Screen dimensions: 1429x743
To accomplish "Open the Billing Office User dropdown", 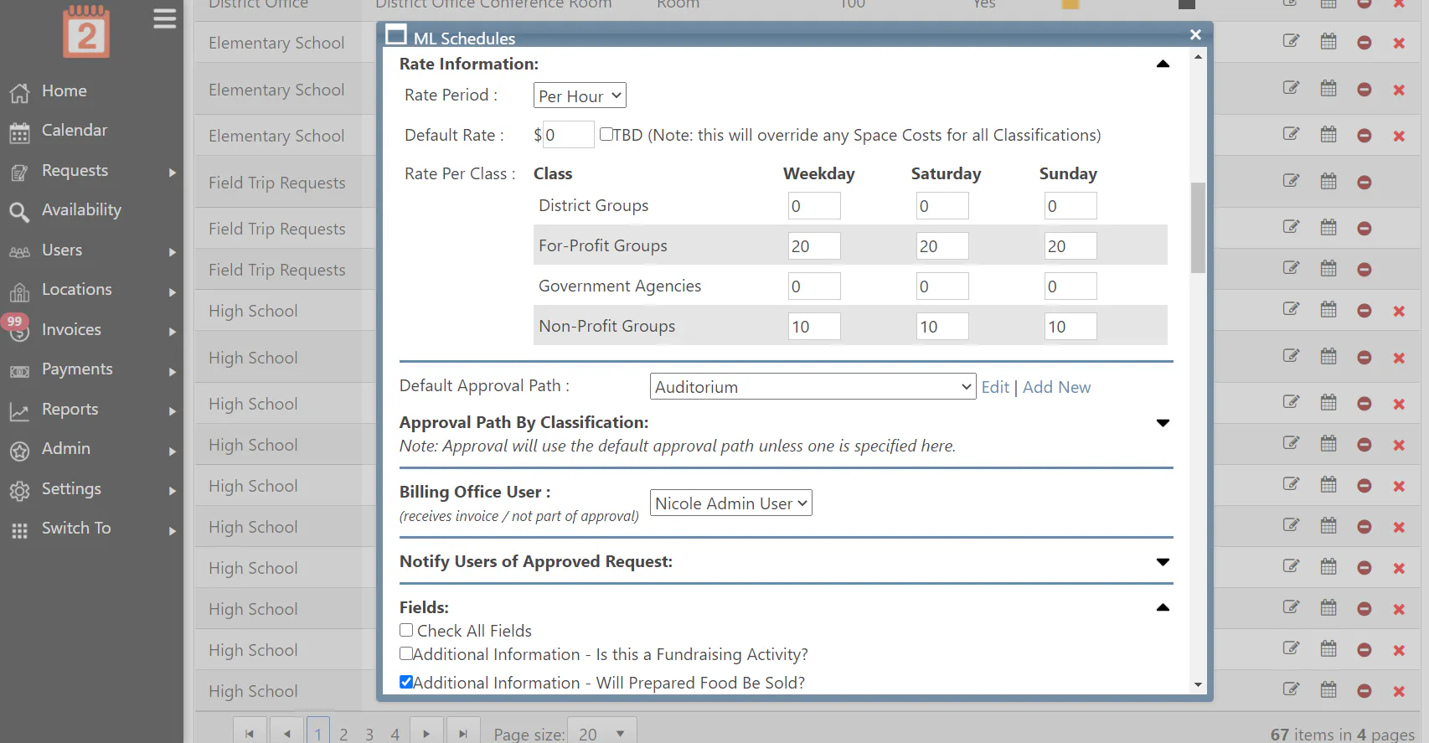I will (x=730, y=503).
